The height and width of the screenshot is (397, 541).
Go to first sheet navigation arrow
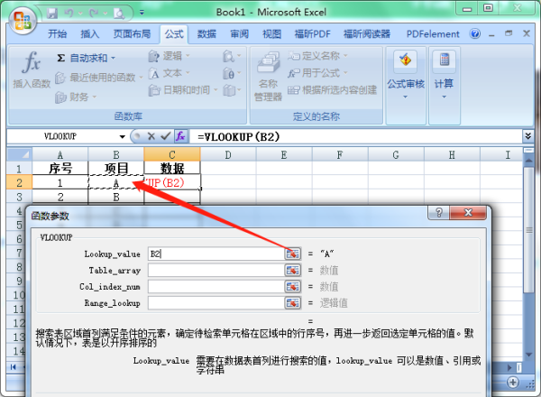tap(14, 367)
